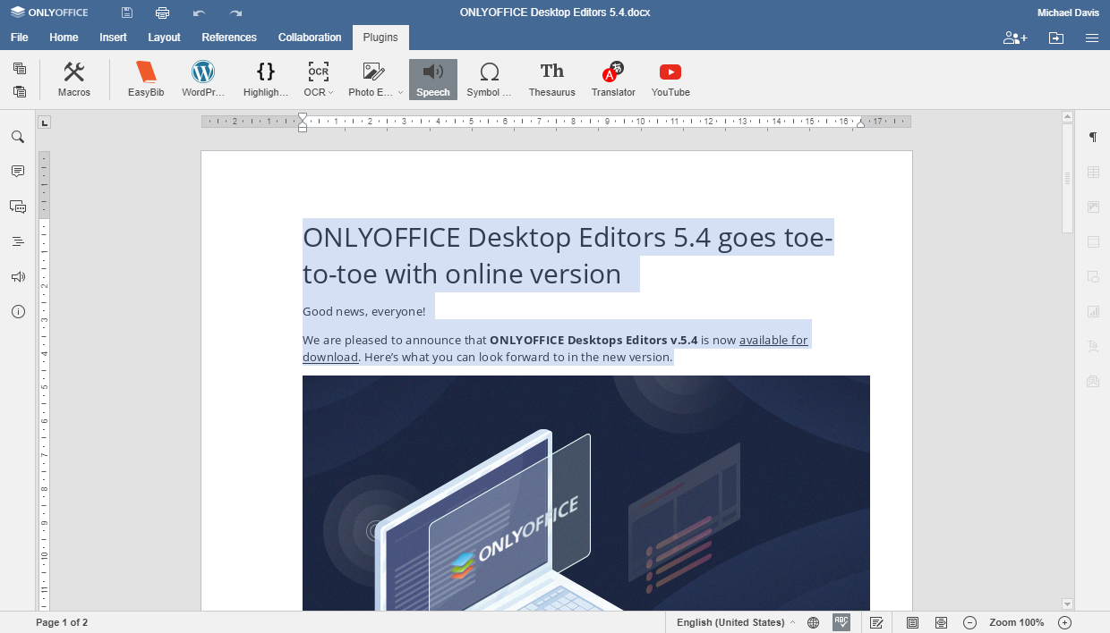Open the Highlight code plugin

click(x=266, y=80)
